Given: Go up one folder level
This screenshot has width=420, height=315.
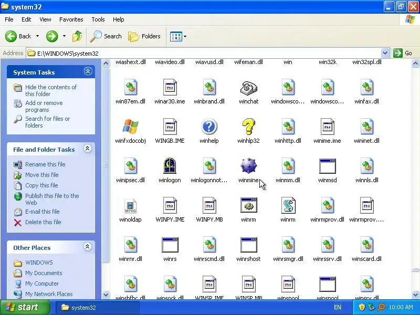Looking at the screenshot, I should pos(77,36).
